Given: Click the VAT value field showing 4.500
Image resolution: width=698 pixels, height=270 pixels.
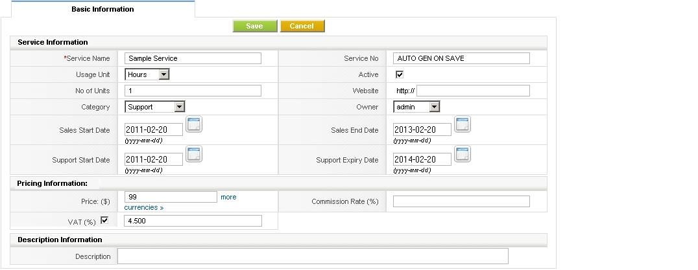Looking at the screenshot, I should (193, 221).
